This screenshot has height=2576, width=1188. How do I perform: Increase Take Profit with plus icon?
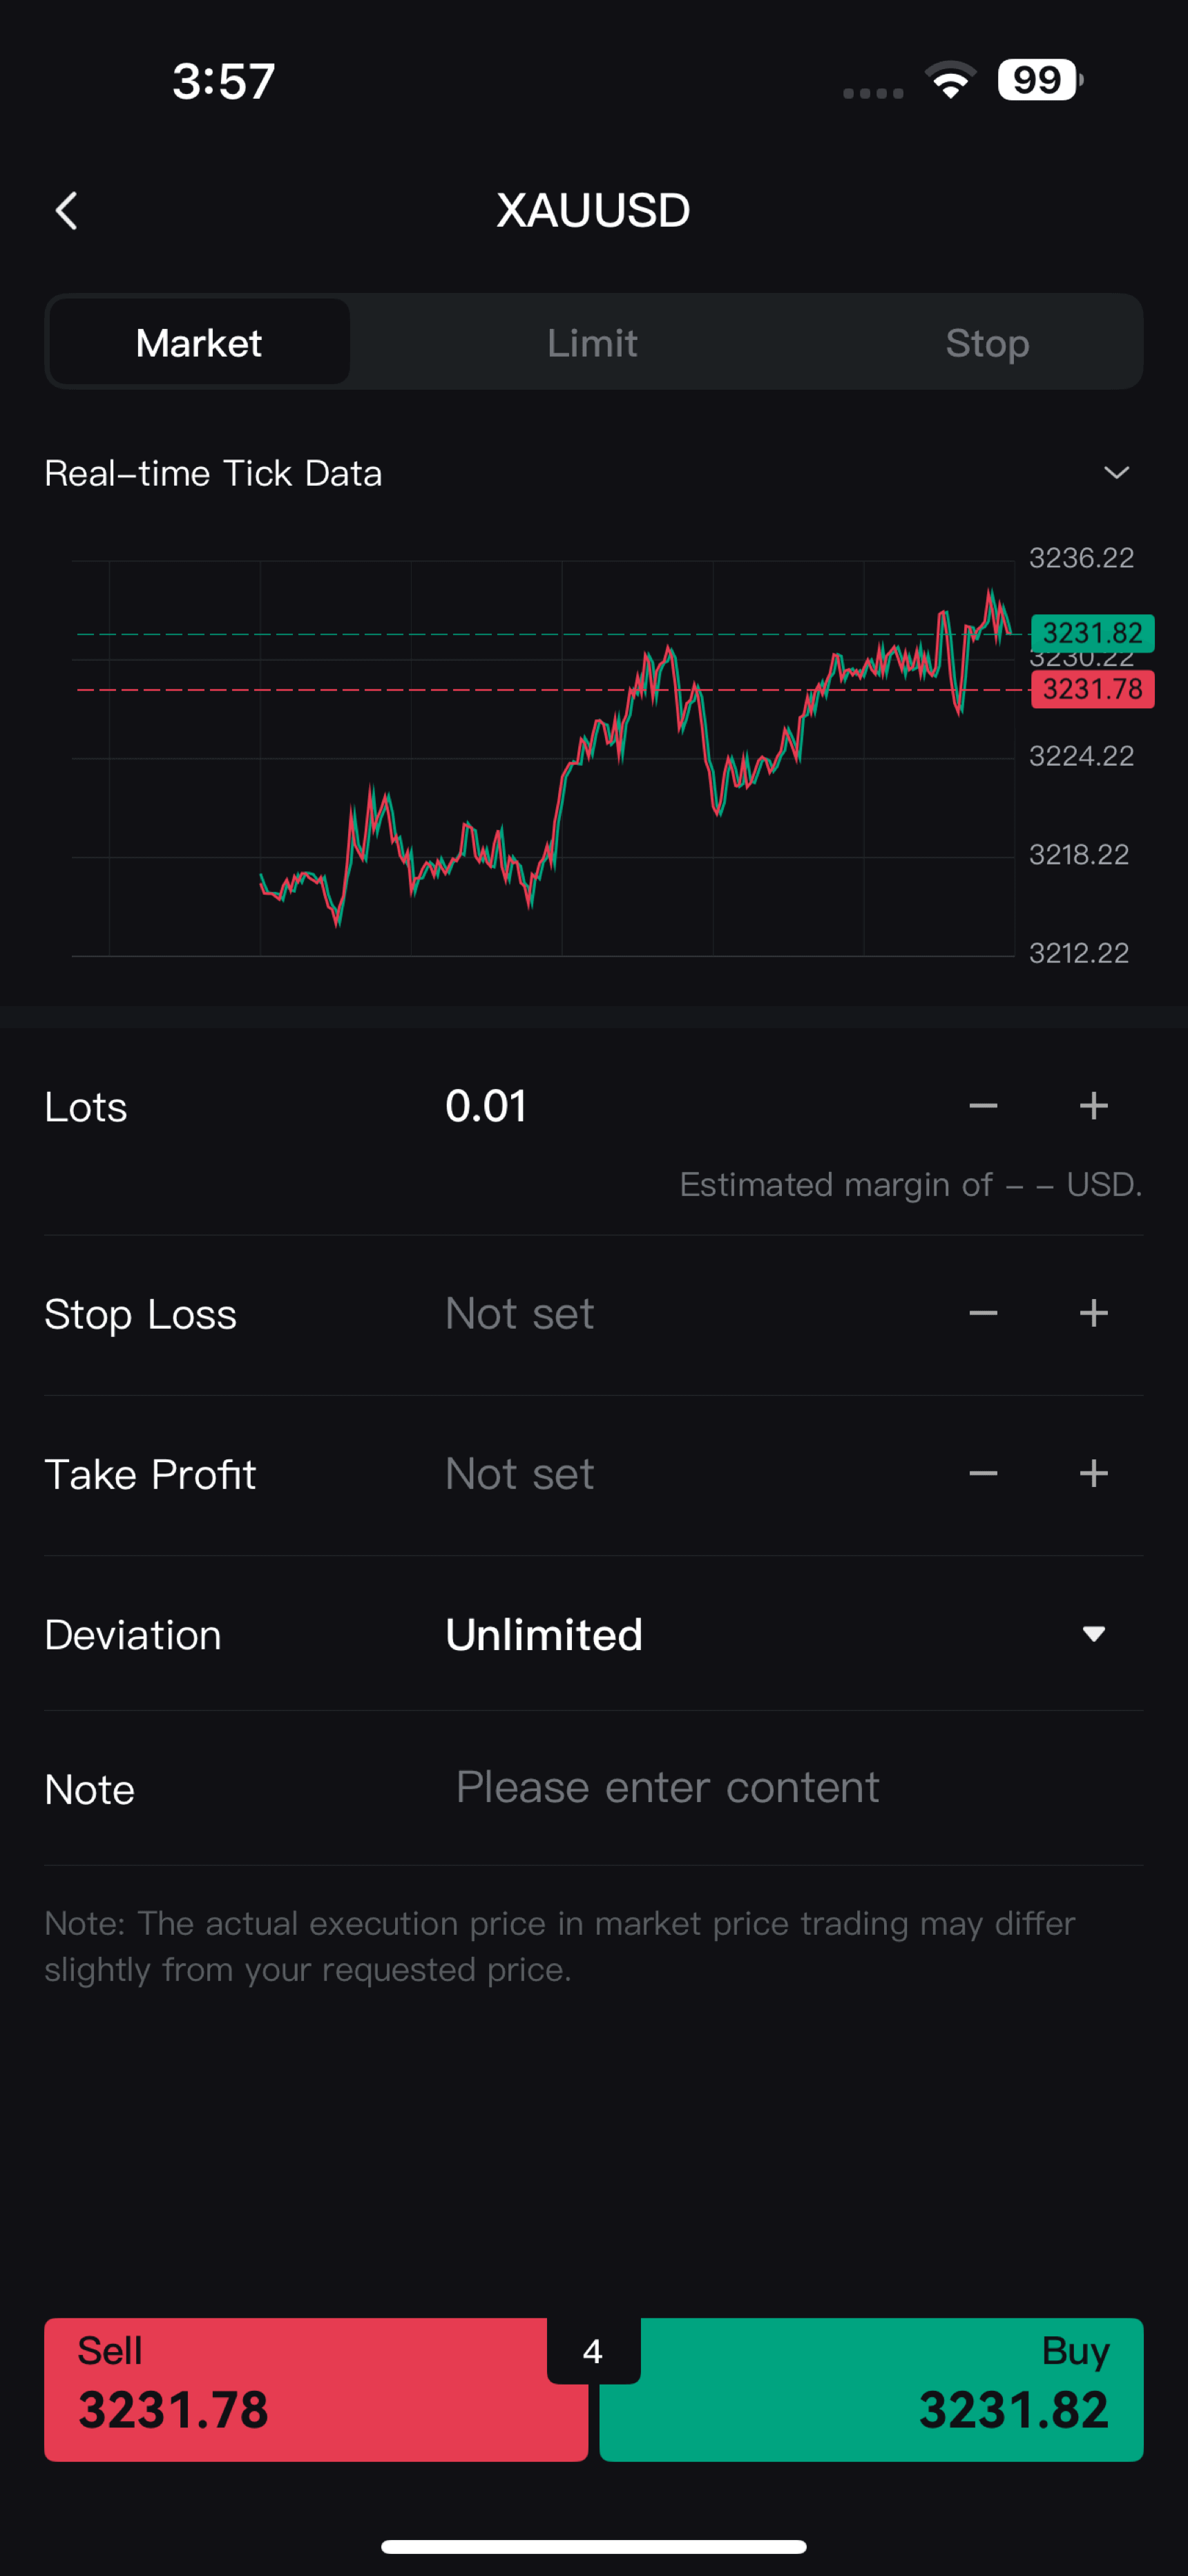point(1093,1473)
